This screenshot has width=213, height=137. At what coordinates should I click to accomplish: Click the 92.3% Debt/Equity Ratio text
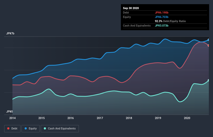pos(170,21)
